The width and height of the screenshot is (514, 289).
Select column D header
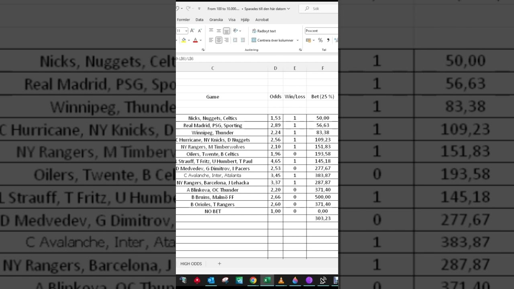pyautogui.click(x=275, y=68)
